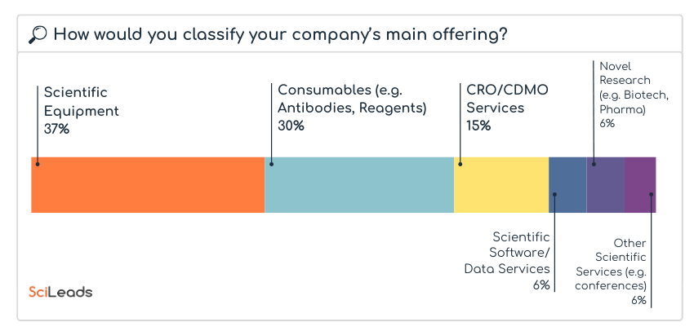Click the Scientific Software/Data Services label
Image resolution: width=694 pixels, height=331 pixels.
pos(508,260)
